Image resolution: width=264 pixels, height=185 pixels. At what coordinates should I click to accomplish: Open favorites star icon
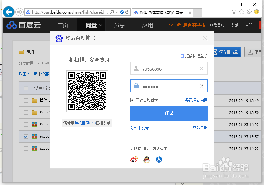(x=241, y=12)
